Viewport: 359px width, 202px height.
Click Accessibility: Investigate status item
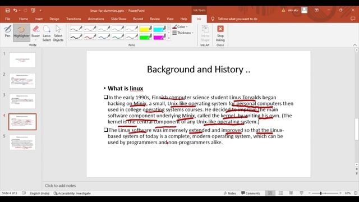click(x=72, y=193)
